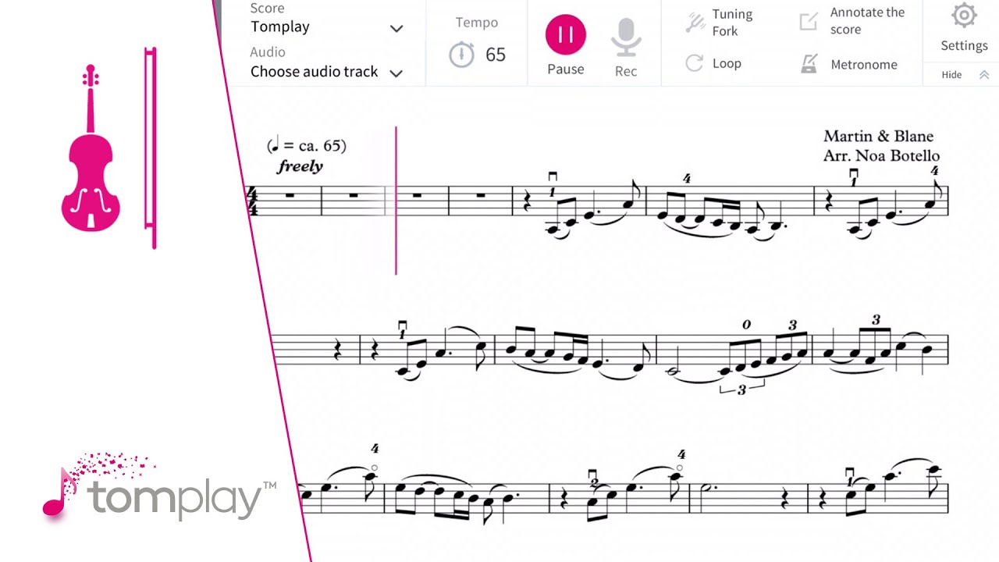Collapse the toolbar using the Hide chevron
Screen dimensions: 999x562
tap(984, 75)
